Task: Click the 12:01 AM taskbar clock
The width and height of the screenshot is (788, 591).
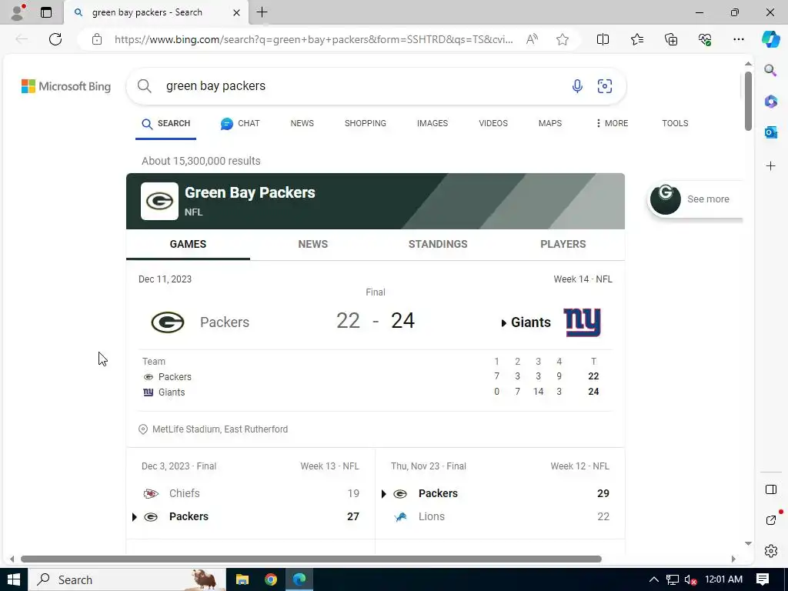Action: (x=723, y=579)
